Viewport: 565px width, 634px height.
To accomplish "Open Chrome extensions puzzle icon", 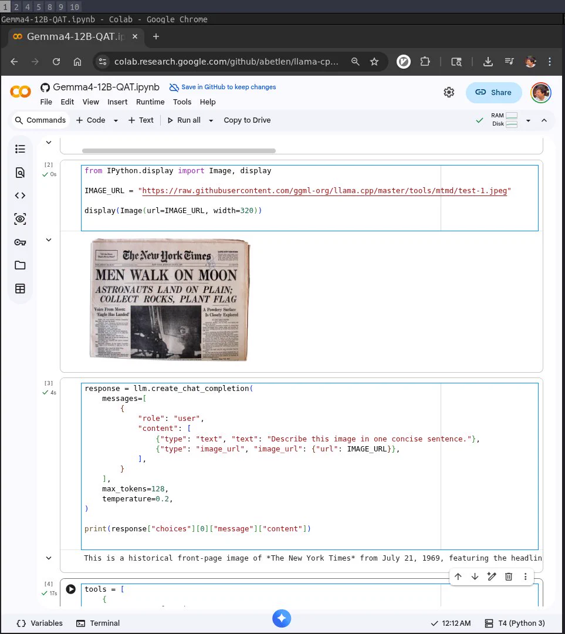I will (x=425, y=62).
